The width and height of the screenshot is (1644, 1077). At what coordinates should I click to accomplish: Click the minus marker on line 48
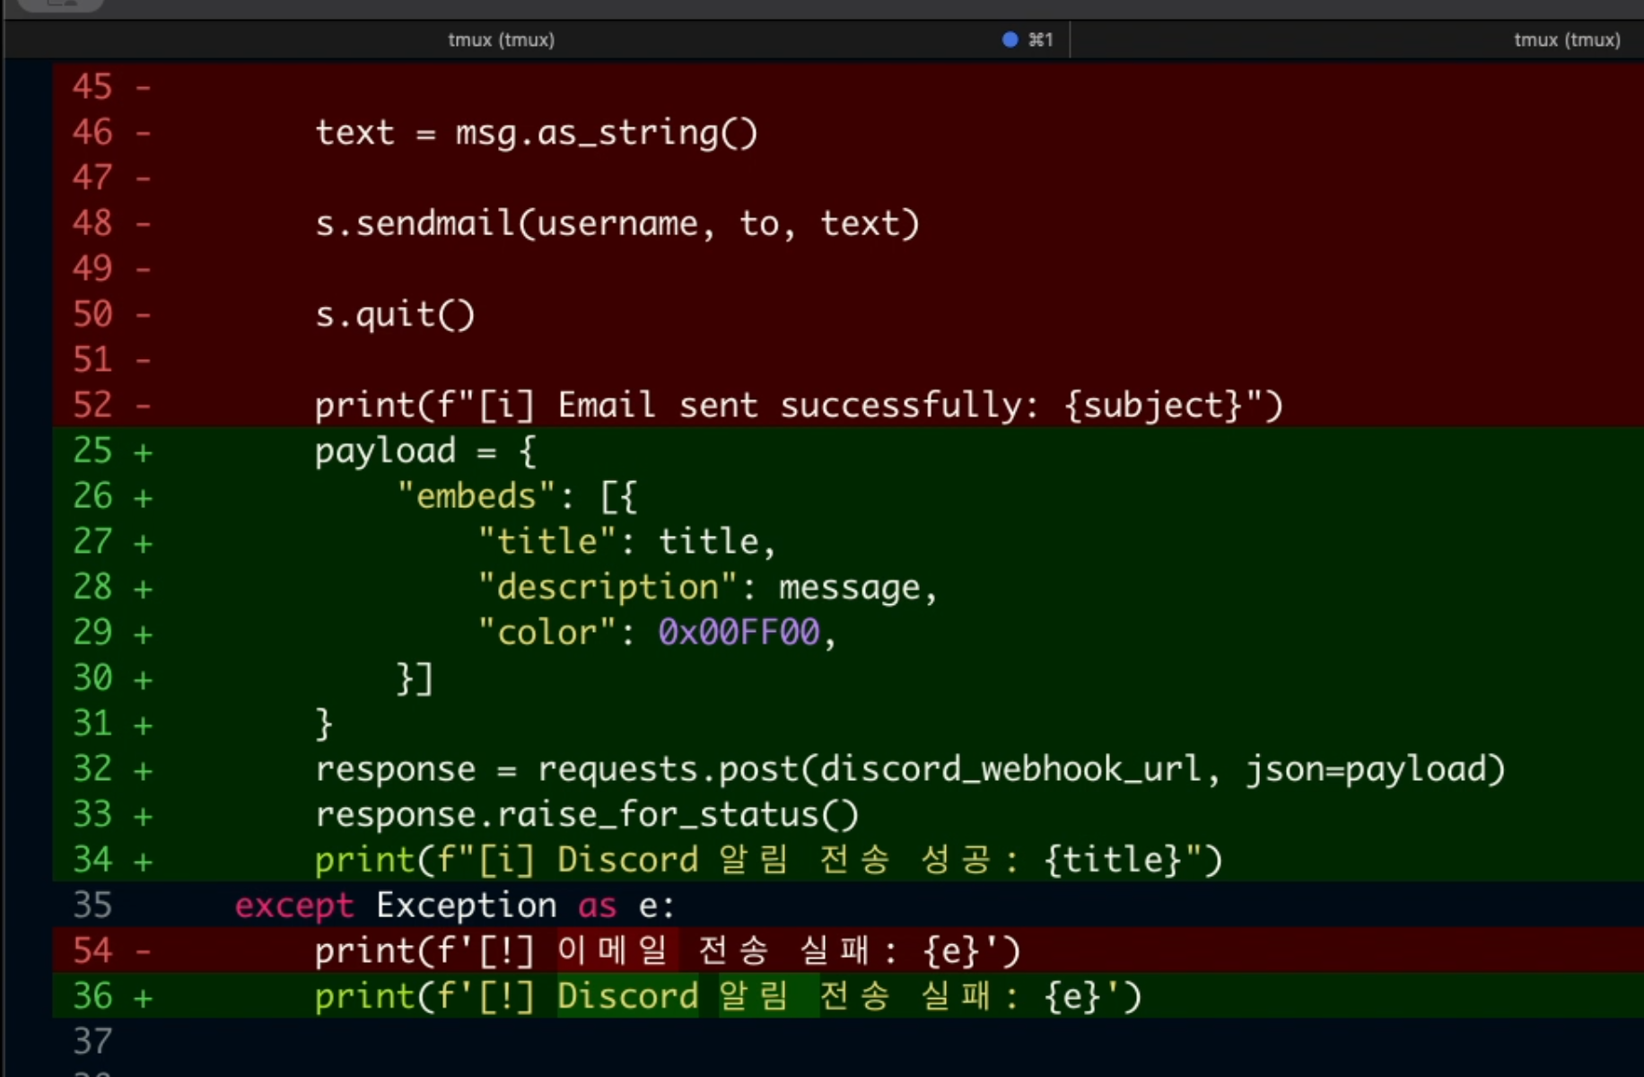pos(143,224)
